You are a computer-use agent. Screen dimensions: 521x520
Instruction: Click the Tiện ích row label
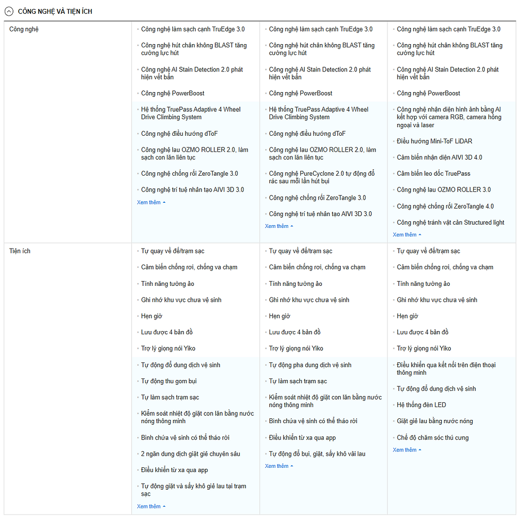pyautogui.click(x=20, y=251)
